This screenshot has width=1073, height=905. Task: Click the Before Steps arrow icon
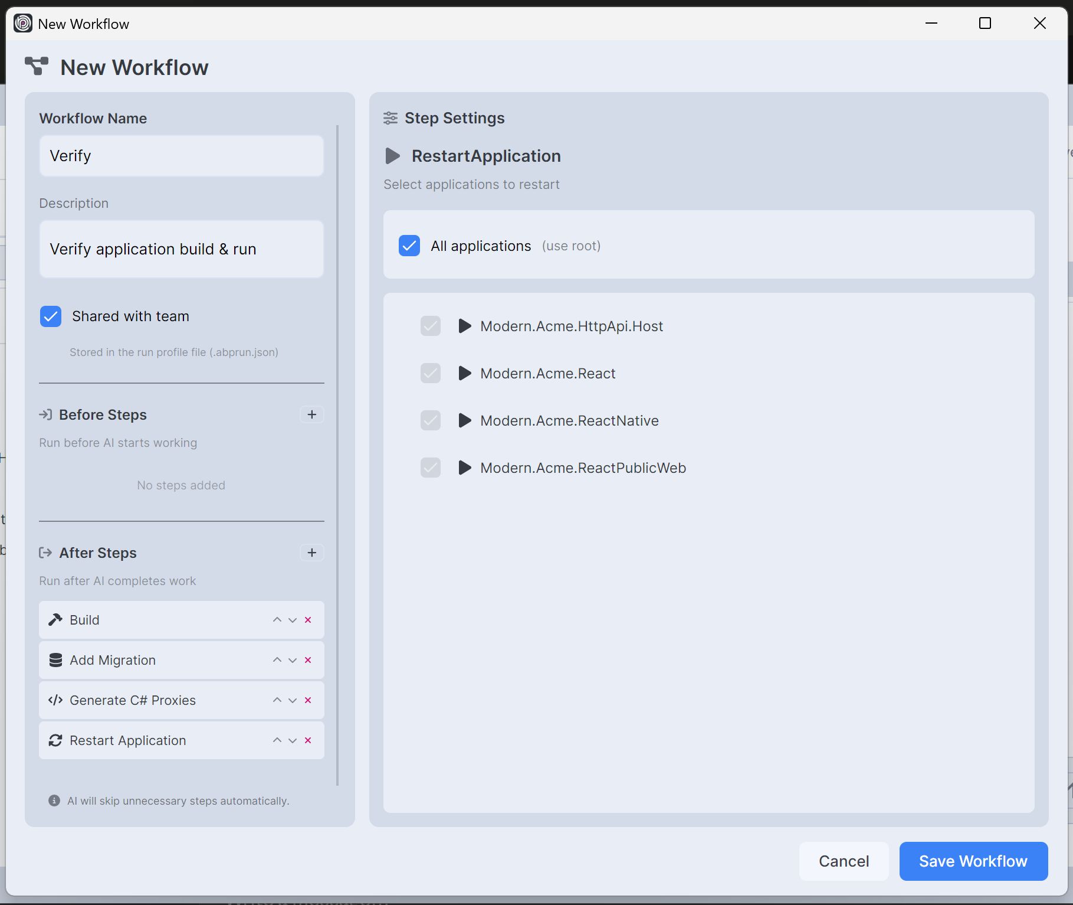[x=45, y=414]
